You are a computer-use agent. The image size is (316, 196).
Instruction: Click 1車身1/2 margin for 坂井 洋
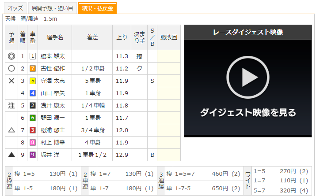click(x=92, y=155)
